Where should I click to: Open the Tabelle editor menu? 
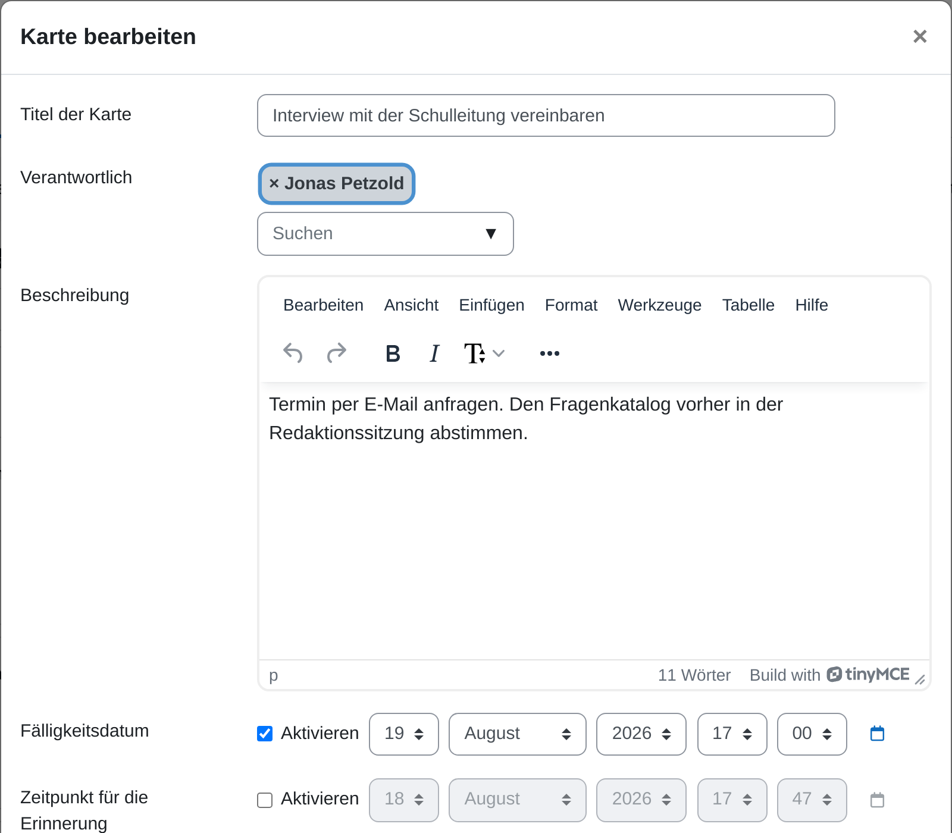(749, 305)
